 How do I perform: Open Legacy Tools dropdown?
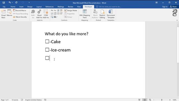pos(56,17)
